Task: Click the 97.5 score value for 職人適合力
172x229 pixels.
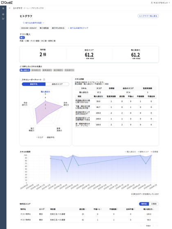Action: (99, 92)
